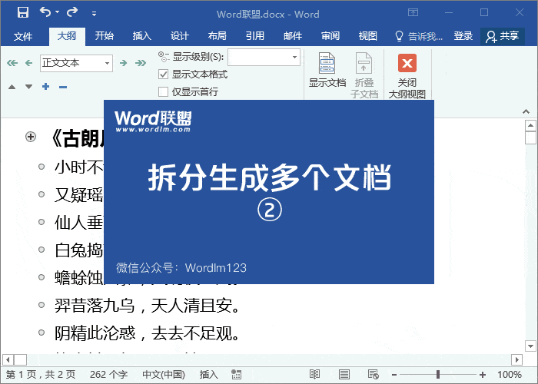This screenshot has width=538, height=384.
Task: Click the 告诉我 search box
Action: tap(419, 36)
